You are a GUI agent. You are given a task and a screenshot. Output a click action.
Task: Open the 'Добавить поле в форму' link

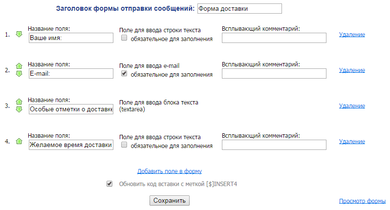[x=170, y=171]
